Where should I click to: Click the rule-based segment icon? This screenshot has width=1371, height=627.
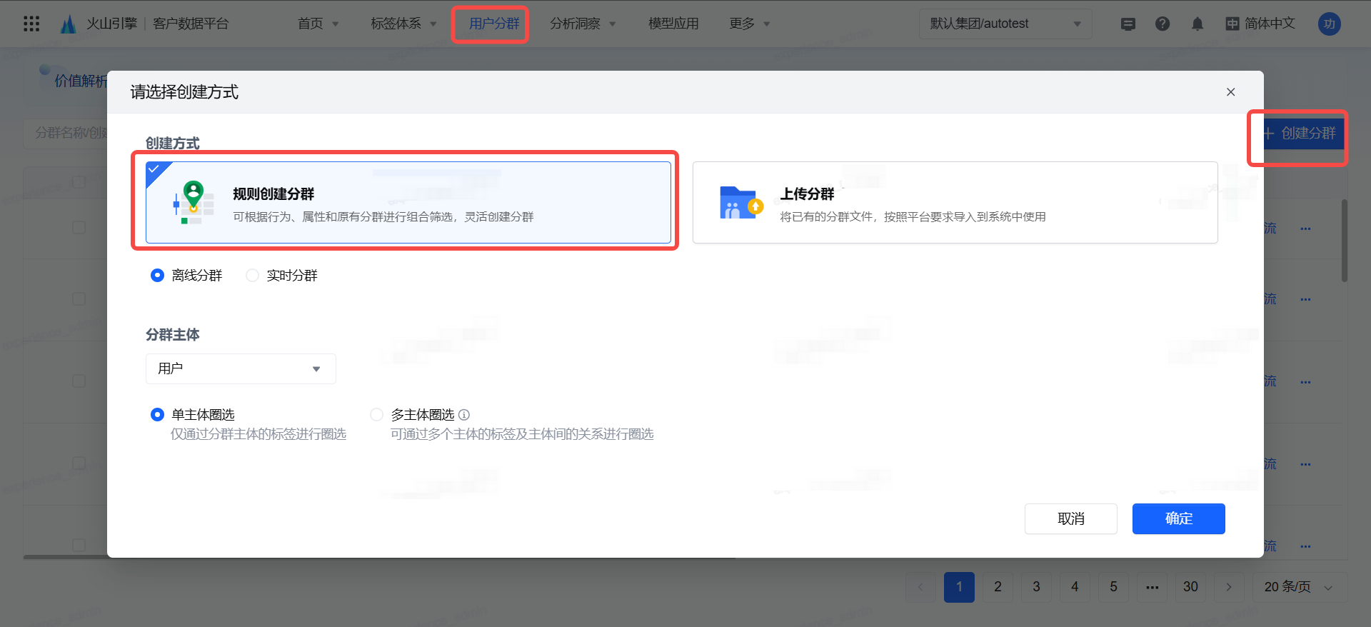pos(194,203)
